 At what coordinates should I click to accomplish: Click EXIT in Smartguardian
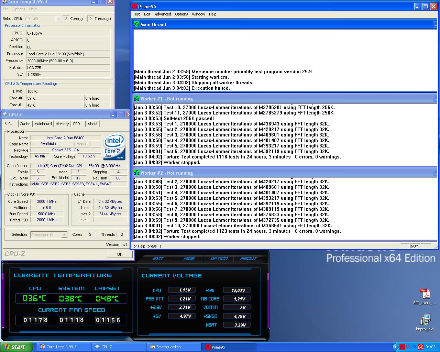click(158, 258)
